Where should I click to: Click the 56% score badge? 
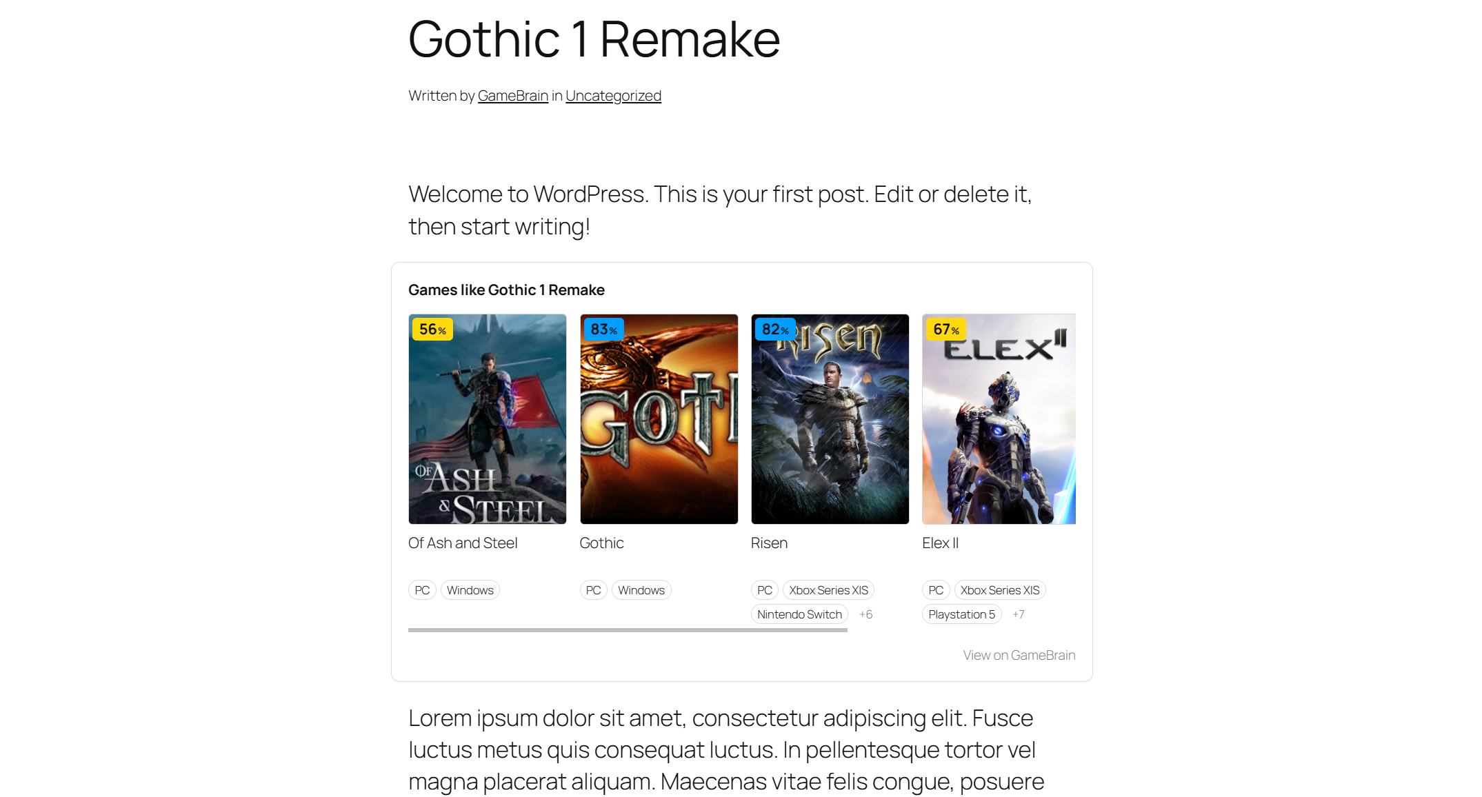(x=432, y=330)
